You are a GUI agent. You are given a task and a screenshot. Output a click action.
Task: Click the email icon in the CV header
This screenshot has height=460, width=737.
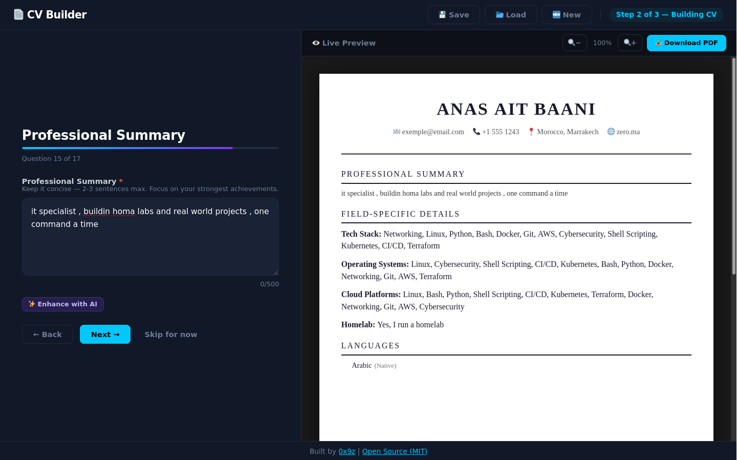(397, 132)
